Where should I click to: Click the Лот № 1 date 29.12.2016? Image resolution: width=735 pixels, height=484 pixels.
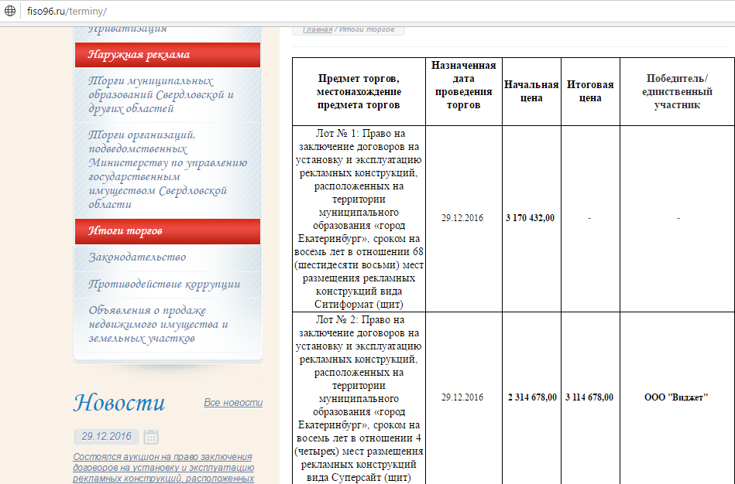[462, 218]
